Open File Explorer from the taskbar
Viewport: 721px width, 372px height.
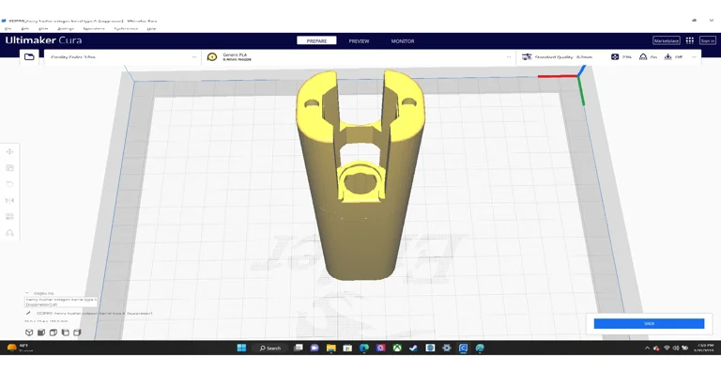pyautogui.click(x=331, y=348)
